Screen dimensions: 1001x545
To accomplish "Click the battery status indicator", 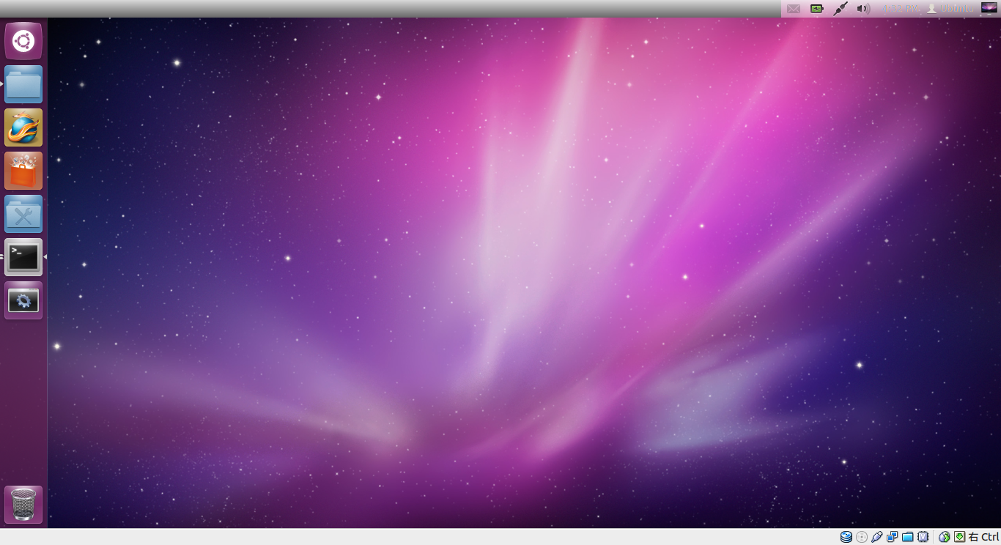I will 817,9.
